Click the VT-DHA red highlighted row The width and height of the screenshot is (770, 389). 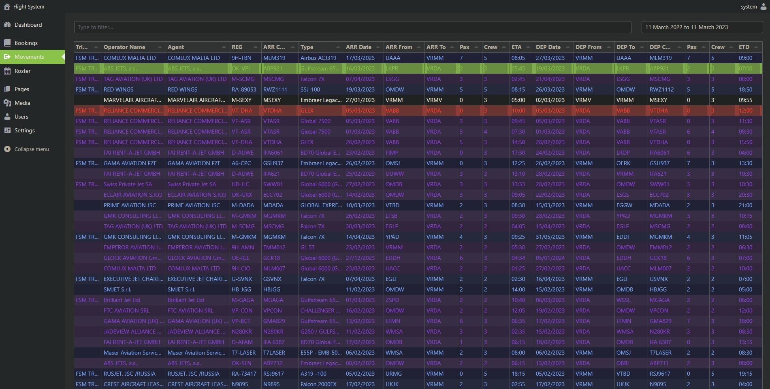tap(418, 111)
